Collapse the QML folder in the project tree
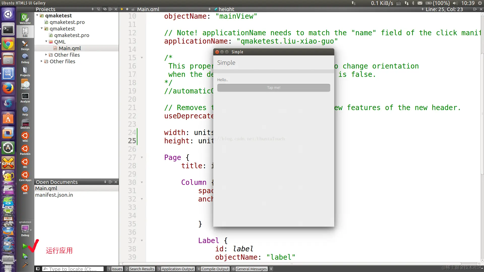 click(46, 42)
